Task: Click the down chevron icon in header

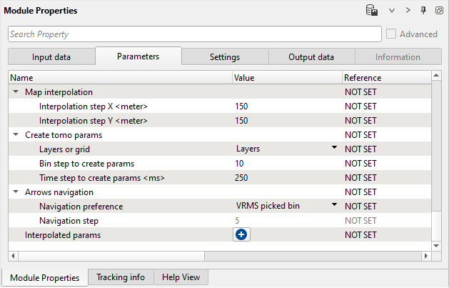Action: coord(392,11)
